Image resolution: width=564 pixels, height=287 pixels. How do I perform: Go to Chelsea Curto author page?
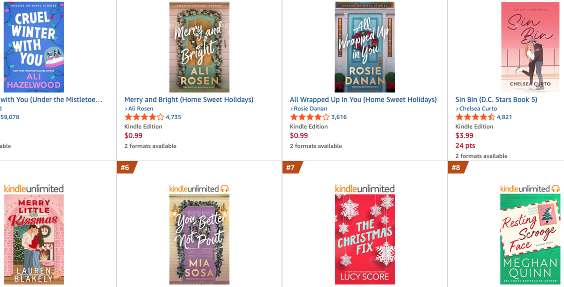coord(478,108)
